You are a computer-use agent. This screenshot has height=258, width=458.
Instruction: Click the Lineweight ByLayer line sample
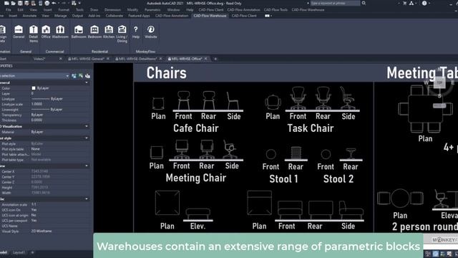pos(40,110)
